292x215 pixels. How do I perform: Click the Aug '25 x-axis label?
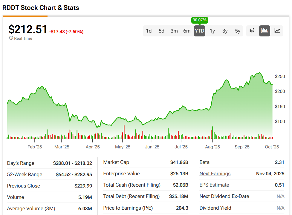(212, 147)
